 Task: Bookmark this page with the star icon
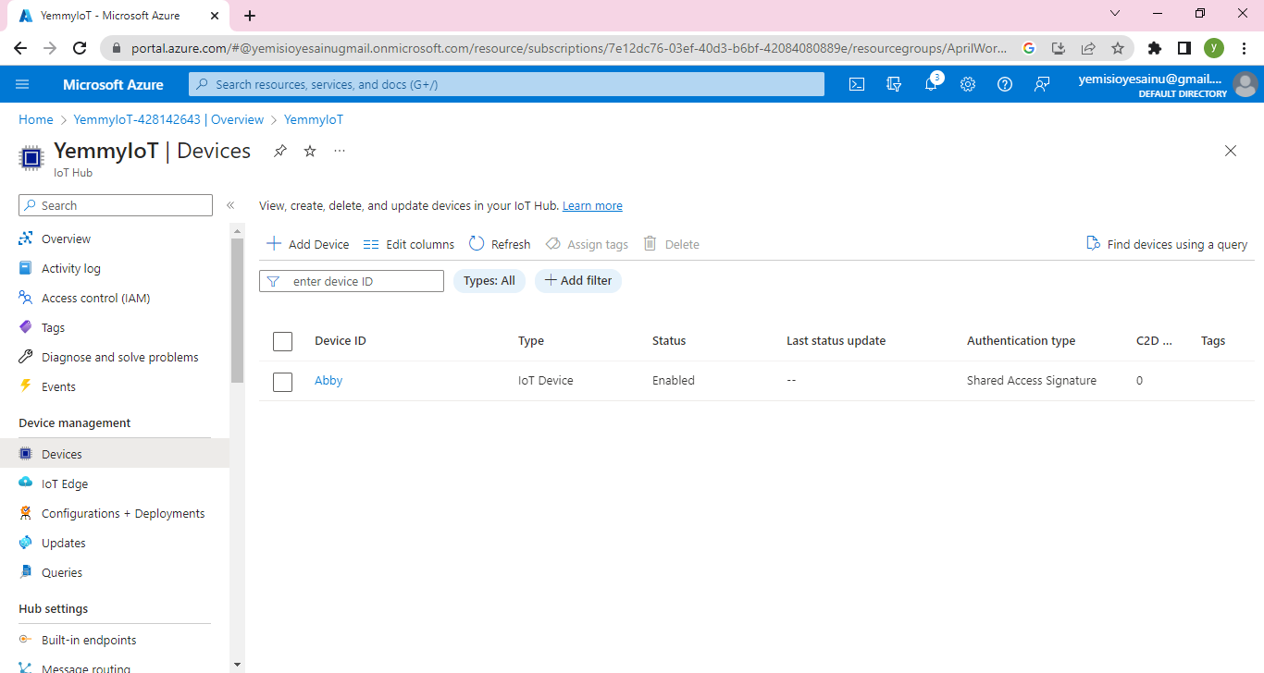pos(1118,48)
